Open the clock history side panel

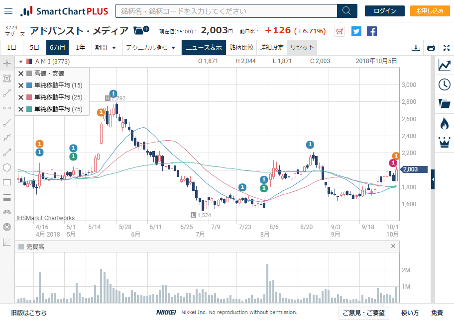(x=445, y=84)
